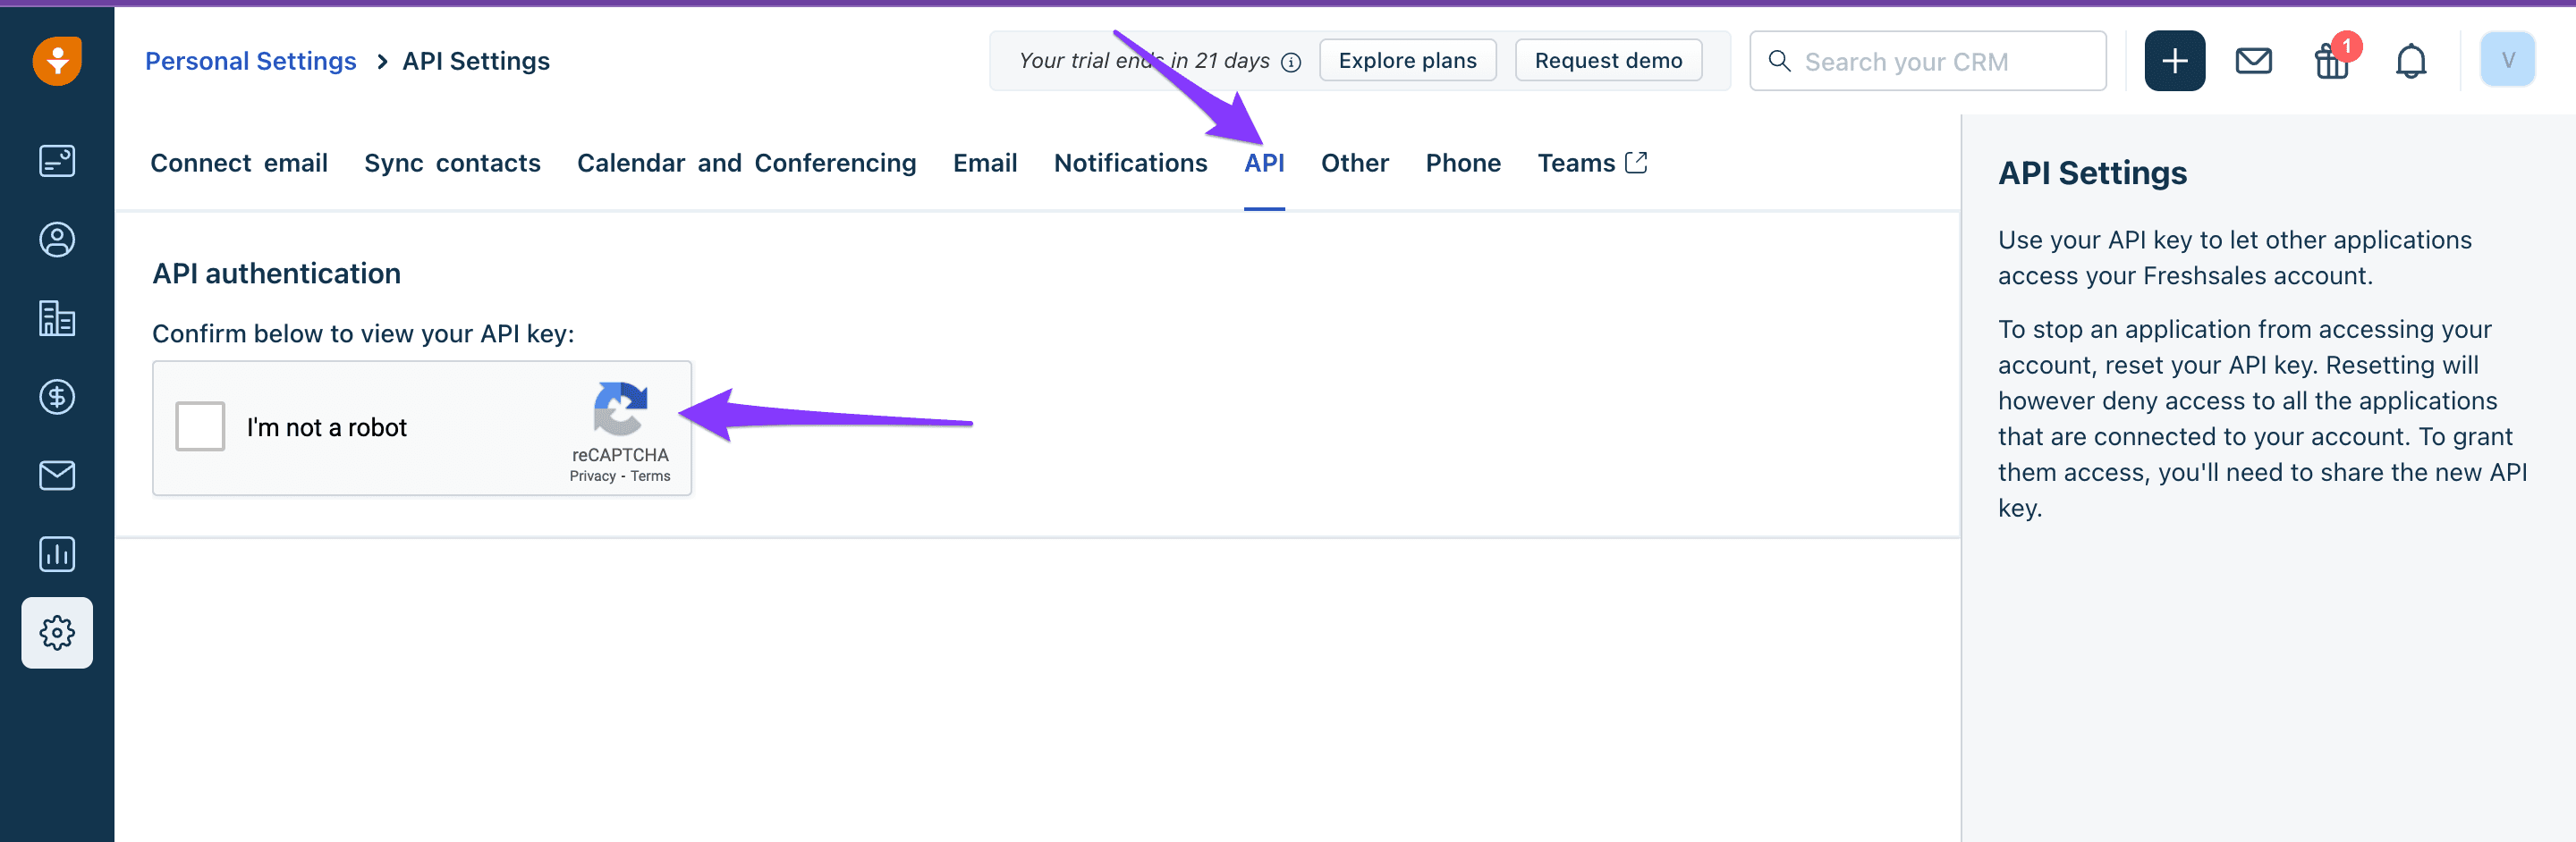Open the reCAPTCHA Terms link
2576x842 pixels.
tap(650, 476)
